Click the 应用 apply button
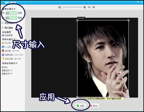The image size is (144, 112). click(80, 106)
